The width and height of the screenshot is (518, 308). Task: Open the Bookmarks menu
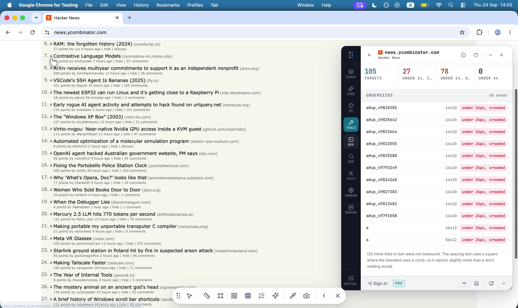pos(168,5)
